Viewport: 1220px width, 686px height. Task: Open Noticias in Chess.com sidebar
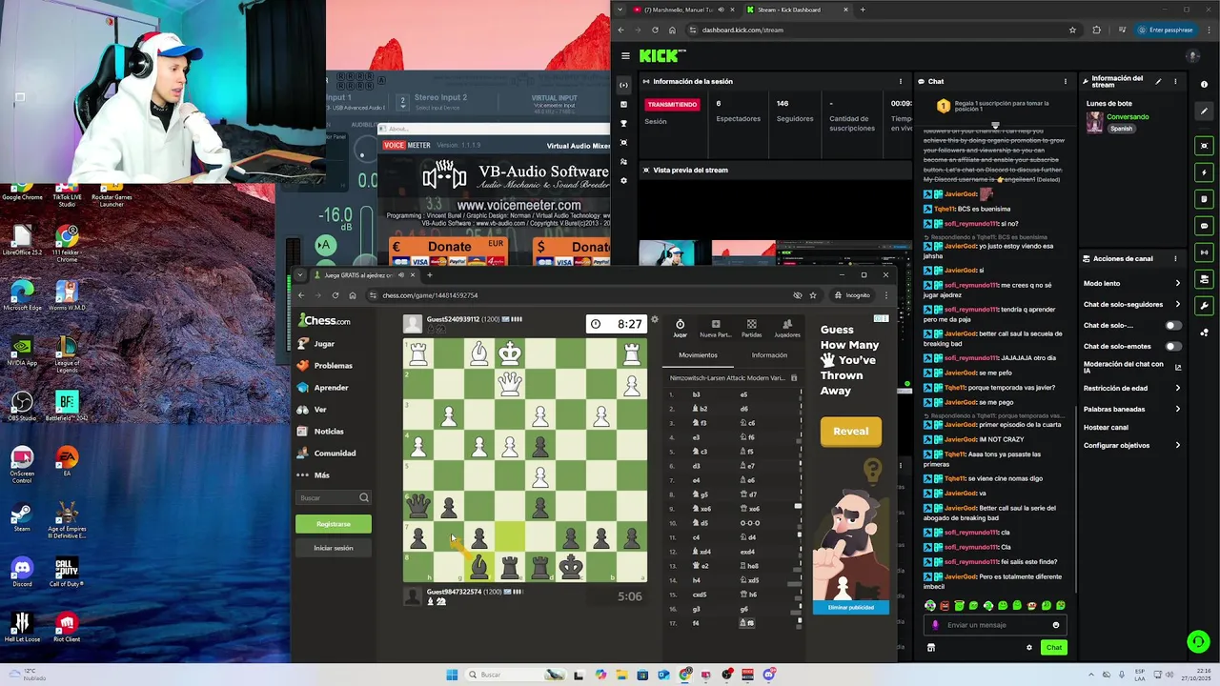pyautogui.click(x=329, y=432)
